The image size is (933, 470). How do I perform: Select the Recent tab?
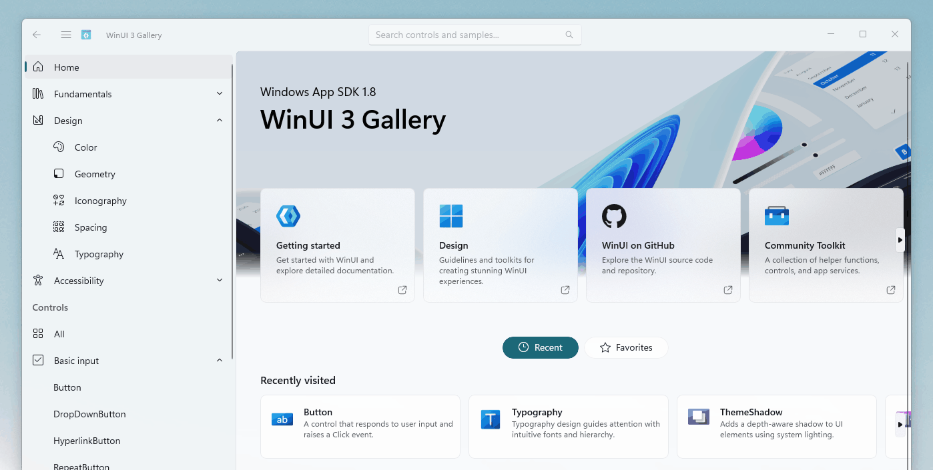point(541,347)
